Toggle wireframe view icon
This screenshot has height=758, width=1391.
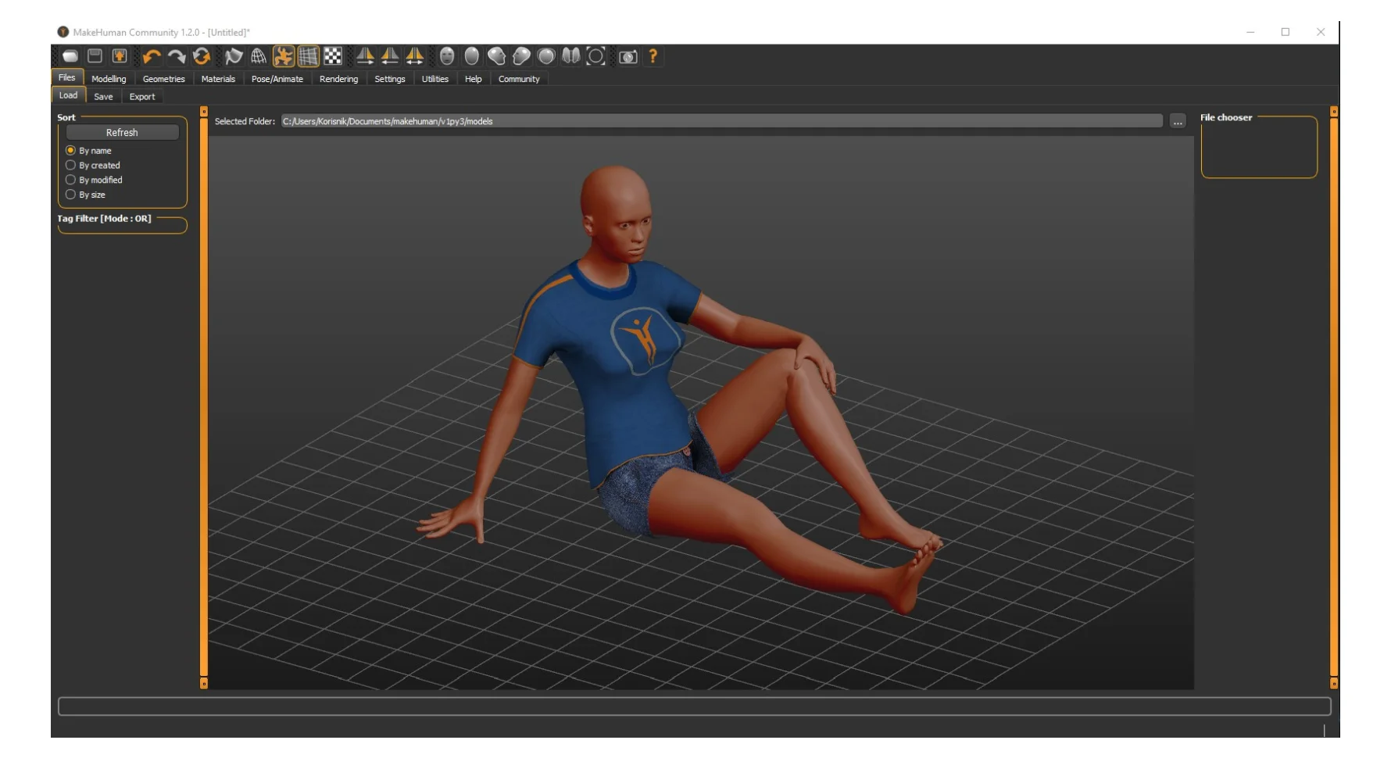(x=259, y=56)
